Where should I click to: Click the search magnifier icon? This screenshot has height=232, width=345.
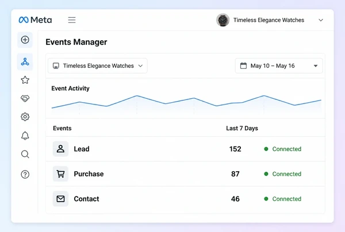click(25, 154)
